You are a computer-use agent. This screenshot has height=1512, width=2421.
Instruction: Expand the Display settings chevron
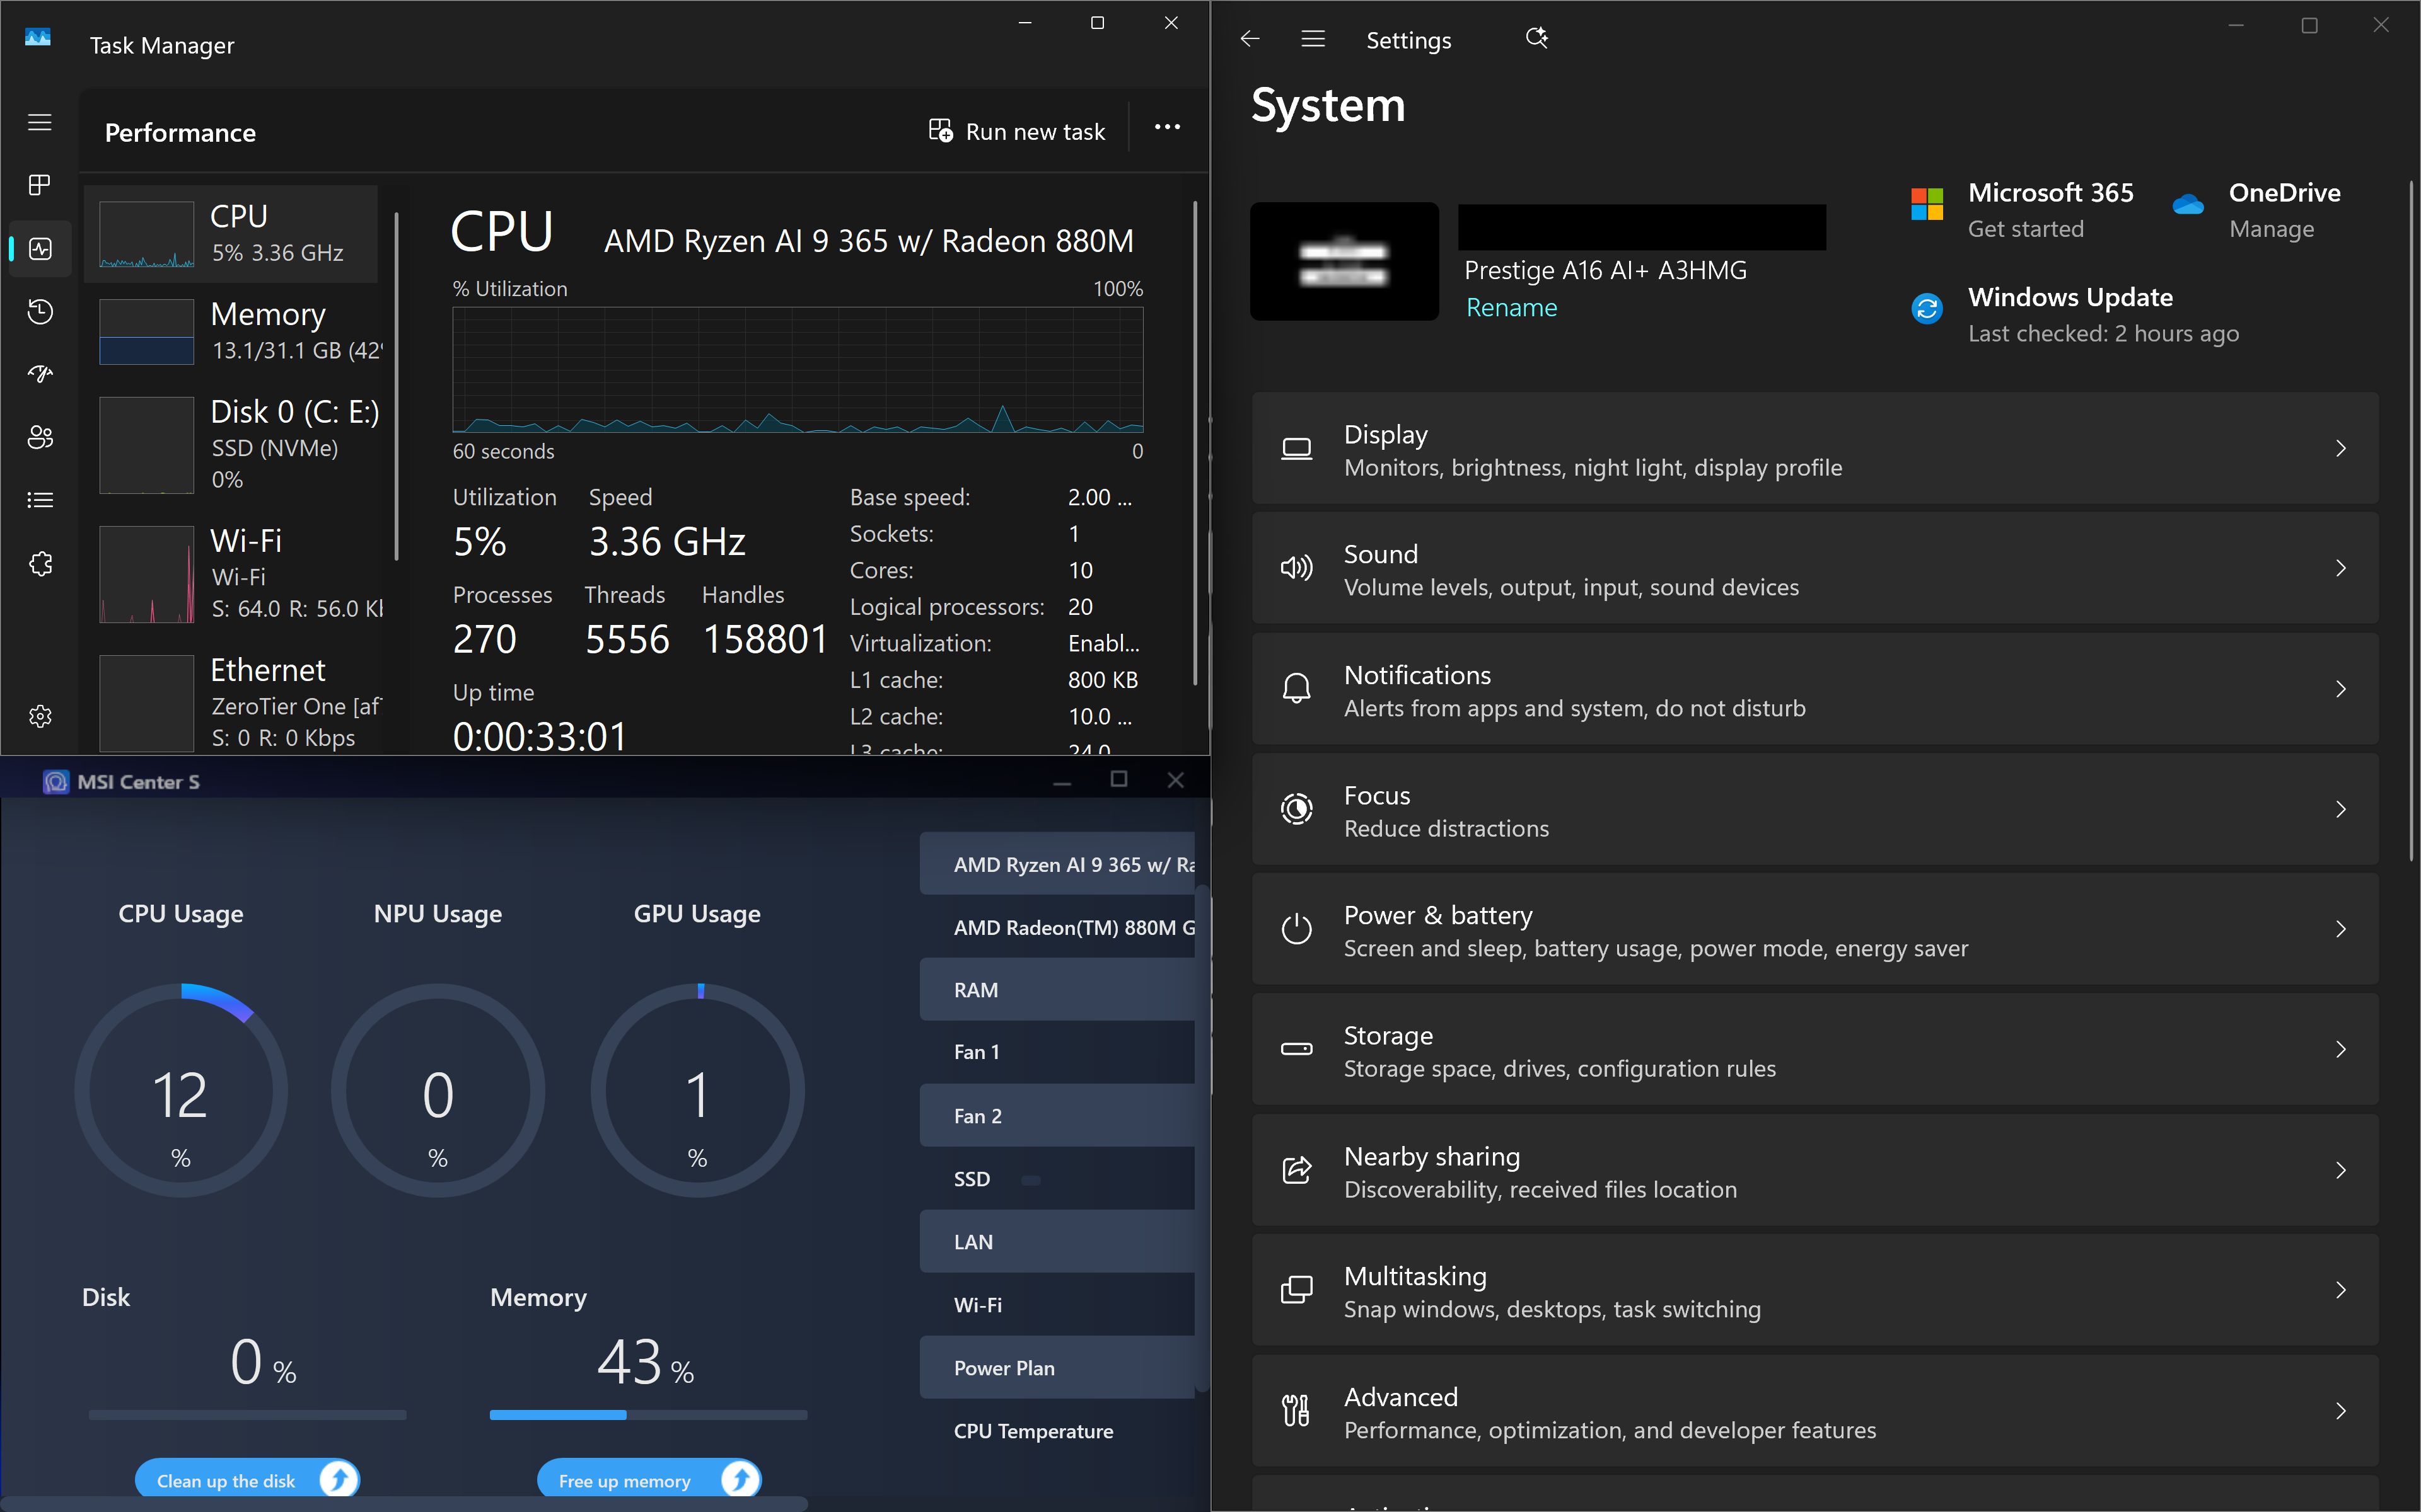coord(2340,449)
